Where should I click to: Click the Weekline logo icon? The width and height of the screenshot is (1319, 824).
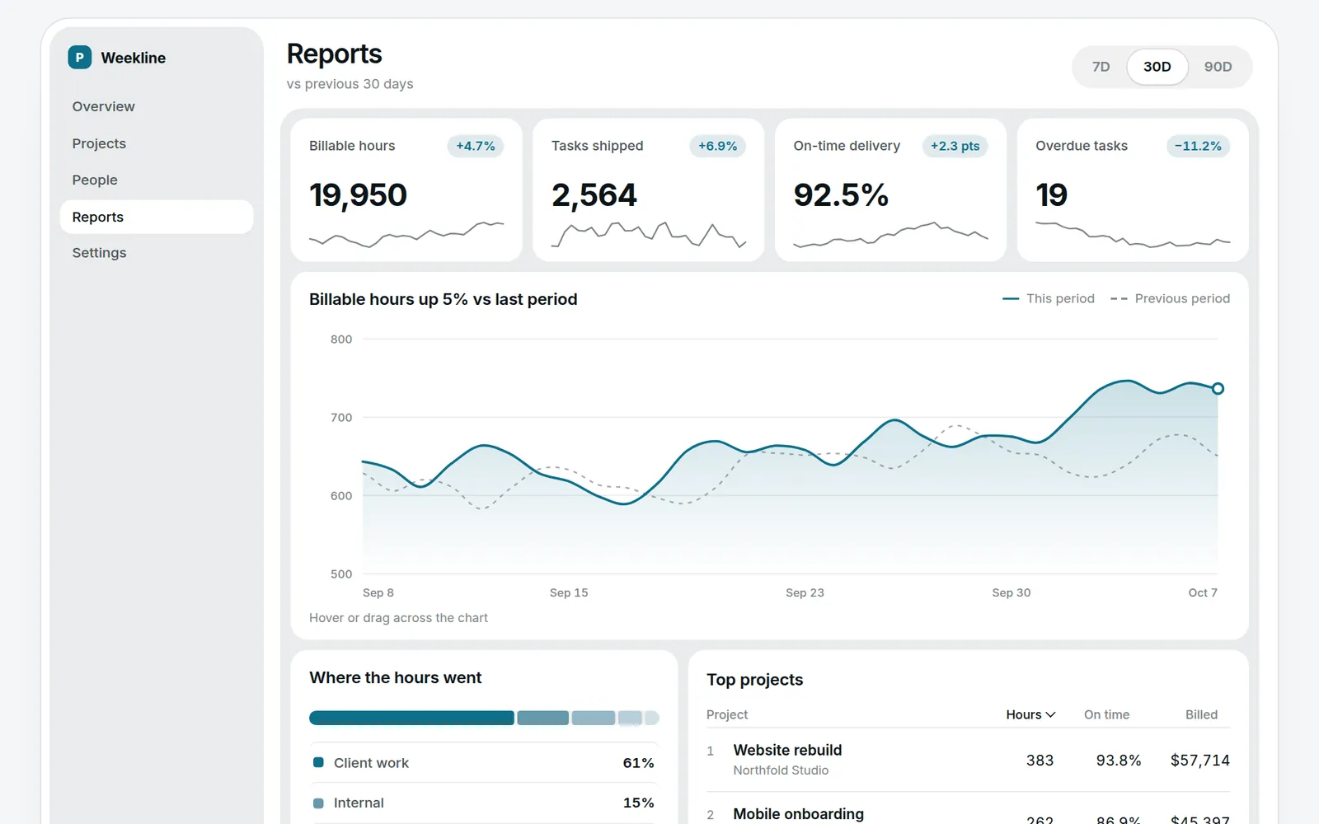pos(79,58)
